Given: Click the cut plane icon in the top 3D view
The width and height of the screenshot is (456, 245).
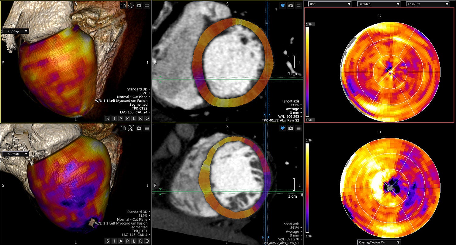Looking at the screenshot, I should coord(123,5).
